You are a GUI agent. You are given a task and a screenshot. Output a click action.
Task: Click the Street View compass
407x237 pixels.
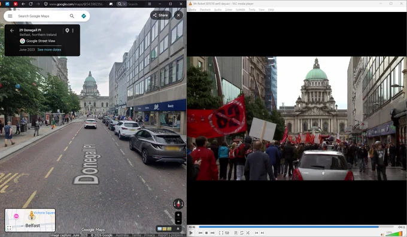pyautogui.click(x=178, y=203)
